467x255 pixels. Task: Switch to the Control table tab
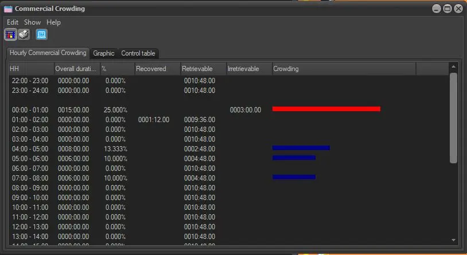point(138,53)
